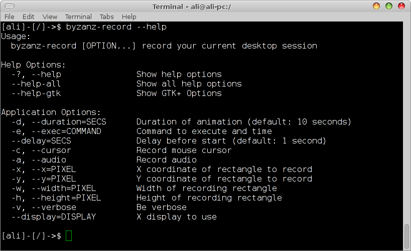Click the '--audio' option text
Image resolution: width=411 pixels, height=251 pixels.
(49, 160)
